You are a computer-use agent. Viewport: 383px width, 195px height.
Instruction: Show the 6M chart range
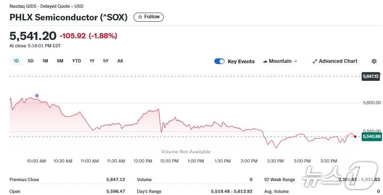coord(60,61)
